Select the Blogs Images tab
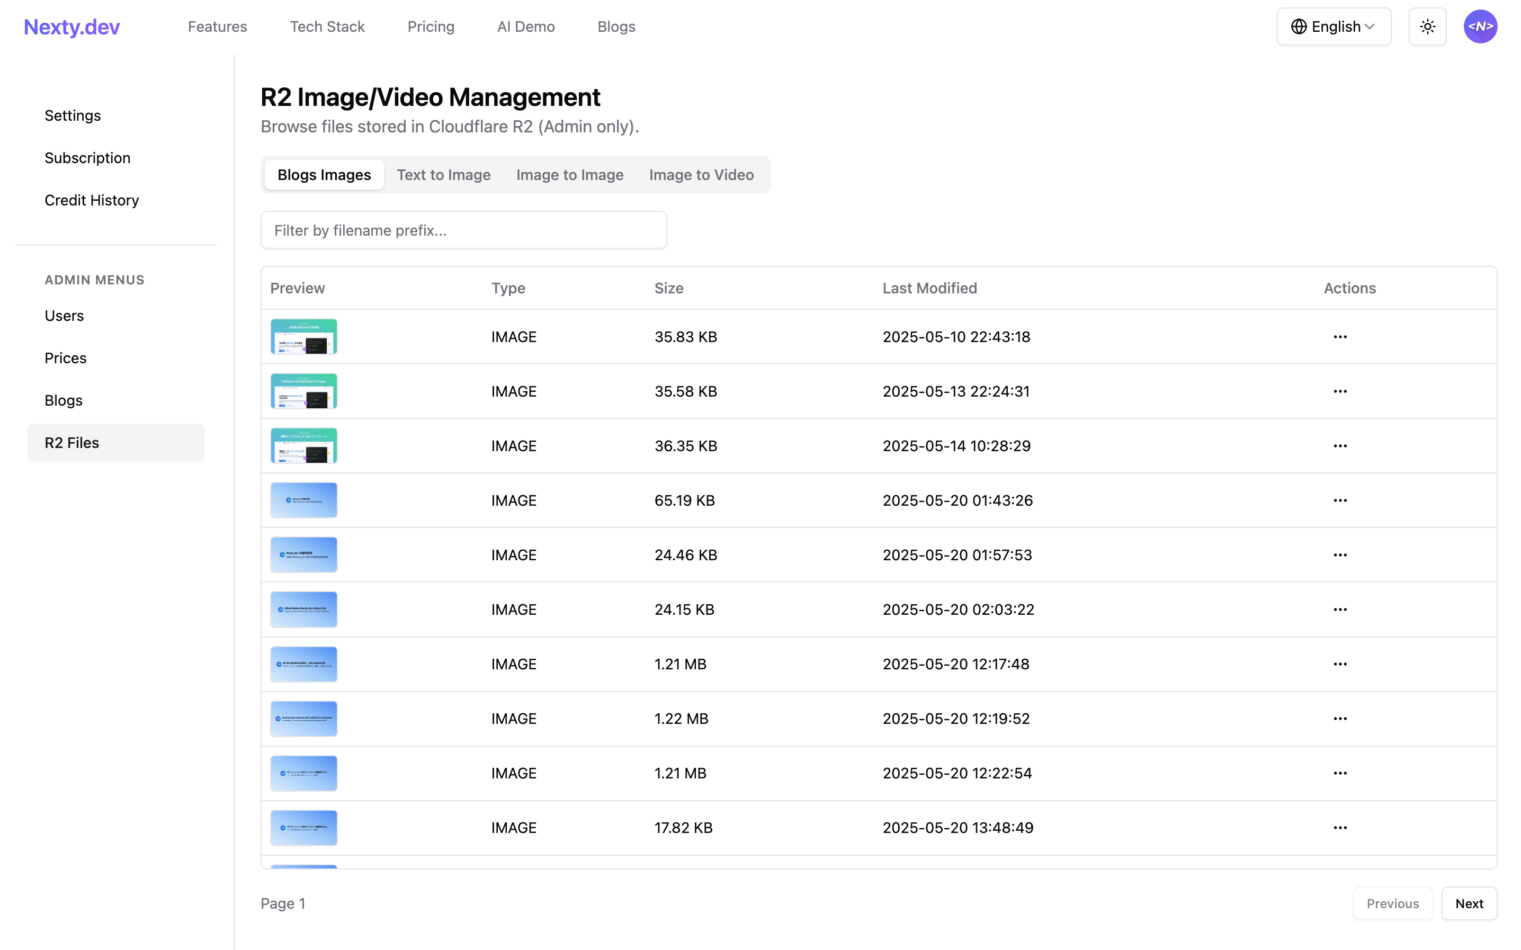The image size is (1521, 950). click(x=324, y=175)
